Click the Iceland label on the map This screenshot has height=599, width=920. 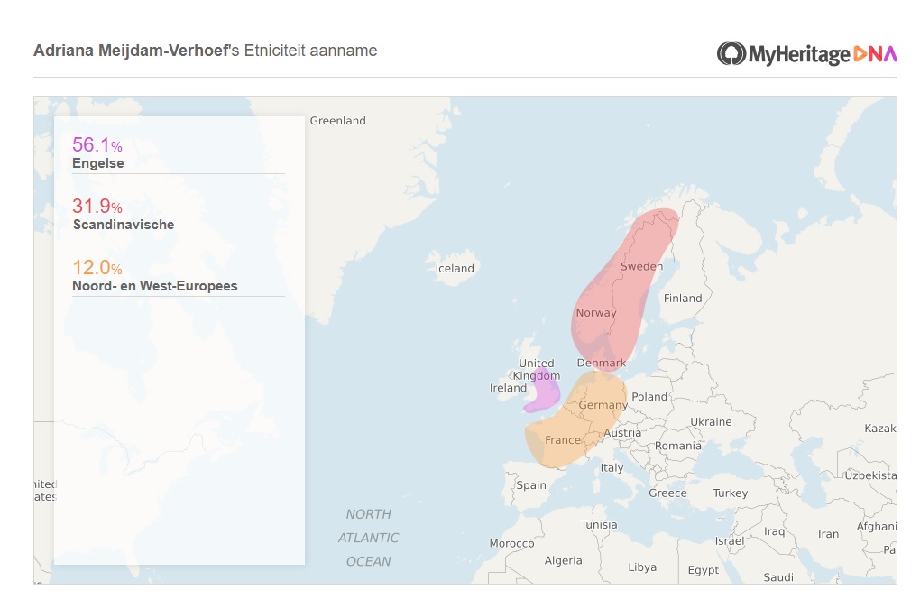(x=455, y=268)
